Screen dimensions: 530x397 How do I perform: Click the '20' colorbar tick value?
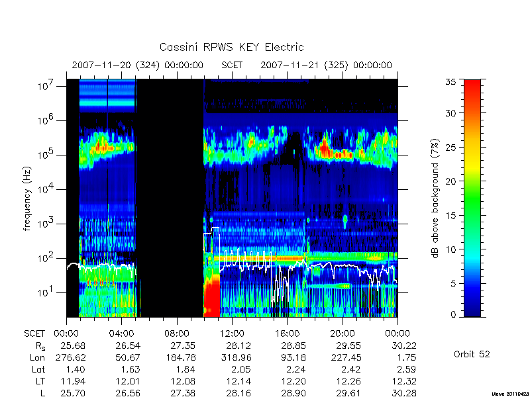(450, 181)
